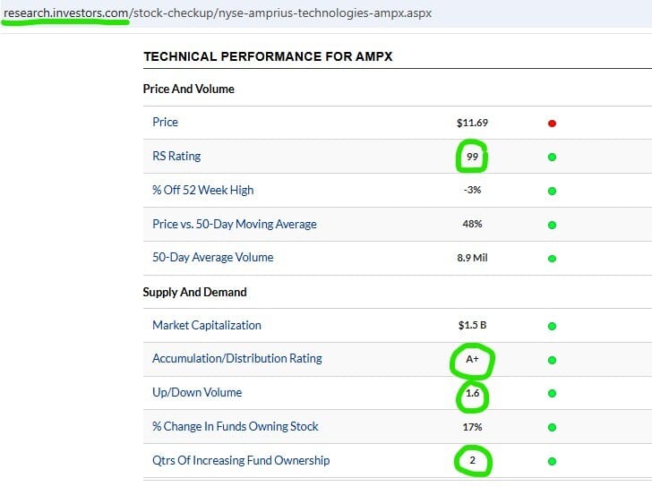Select the RS Rating row label
Image resolution: width=652 pixels, height=495 pixels.
click(x=176, y=156)
